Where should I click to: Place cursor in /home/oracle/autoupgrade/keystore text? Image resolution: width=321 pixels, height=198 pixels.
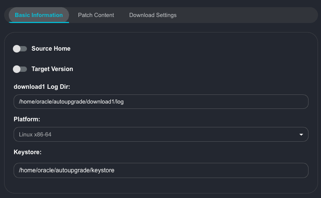(x=66, y=170)
